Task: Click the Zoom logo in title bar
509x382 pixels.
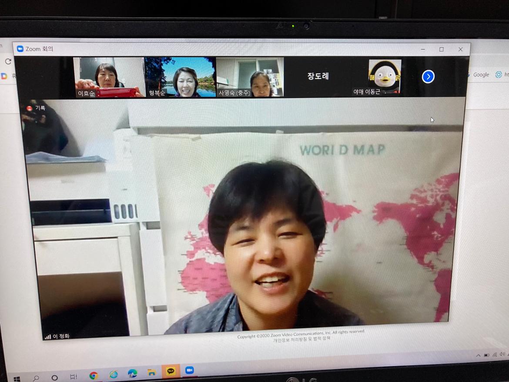Action: point(20,49)
